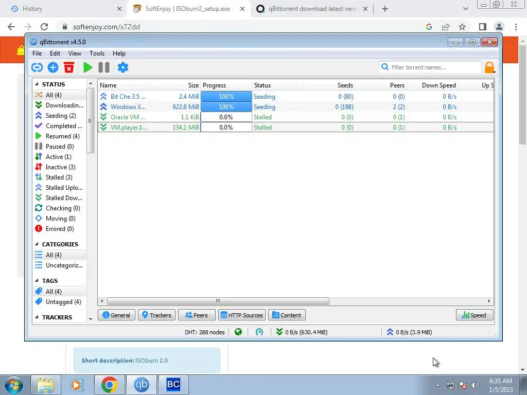This screenshot has width=527, height=395.
Task: Collapse the TRACKERS section
Action: point(37,317)
